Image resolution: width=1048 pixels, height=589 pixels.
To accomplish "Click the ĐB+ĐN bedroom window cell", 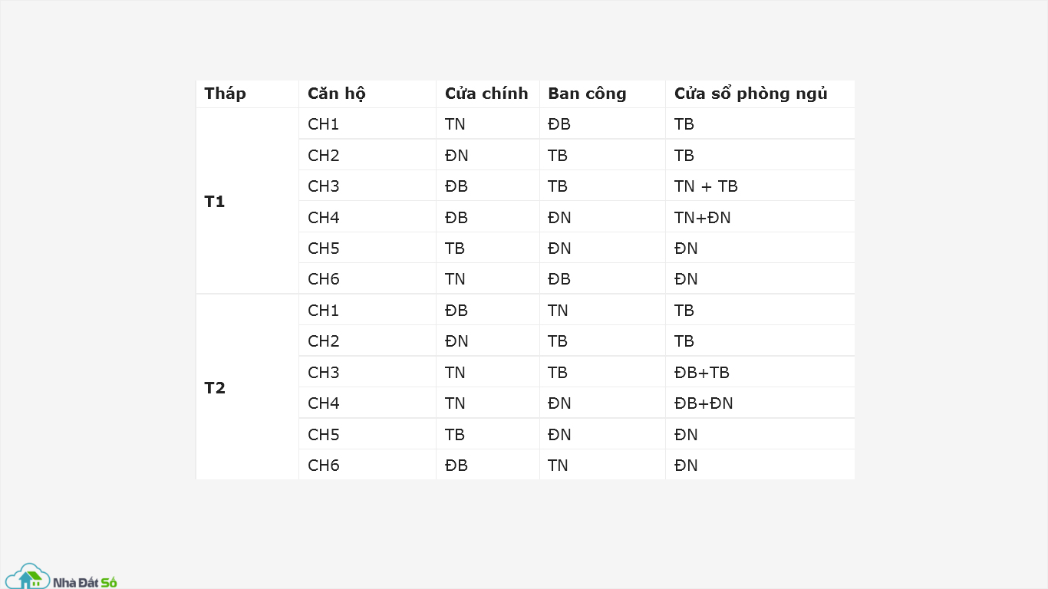I will (704, 403).
